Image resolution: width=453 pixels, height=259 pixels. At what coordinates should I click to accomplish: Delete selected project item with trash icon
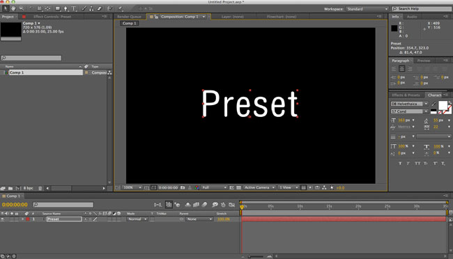[x=40, y=188]
